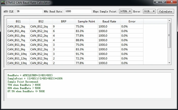The width and height of the screenshot is (178, 110).
Task: Sort by the BS1 column header
Action: [x=18, y=21]
